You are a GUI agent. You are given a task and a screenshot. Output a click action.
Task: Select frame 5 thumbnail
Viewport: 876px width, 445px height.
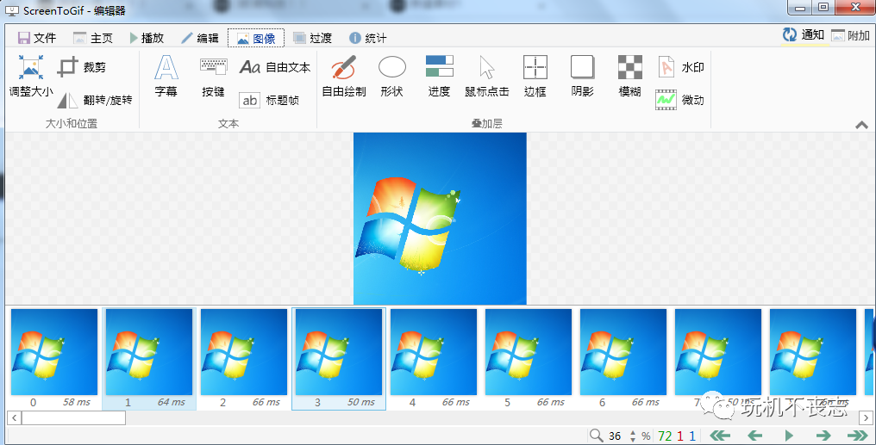pyautogui.click(x=529, y=359)
